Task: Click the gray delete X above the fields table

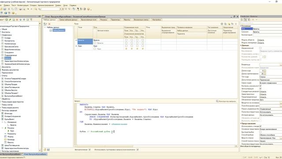Action: [x=236, y=24]
